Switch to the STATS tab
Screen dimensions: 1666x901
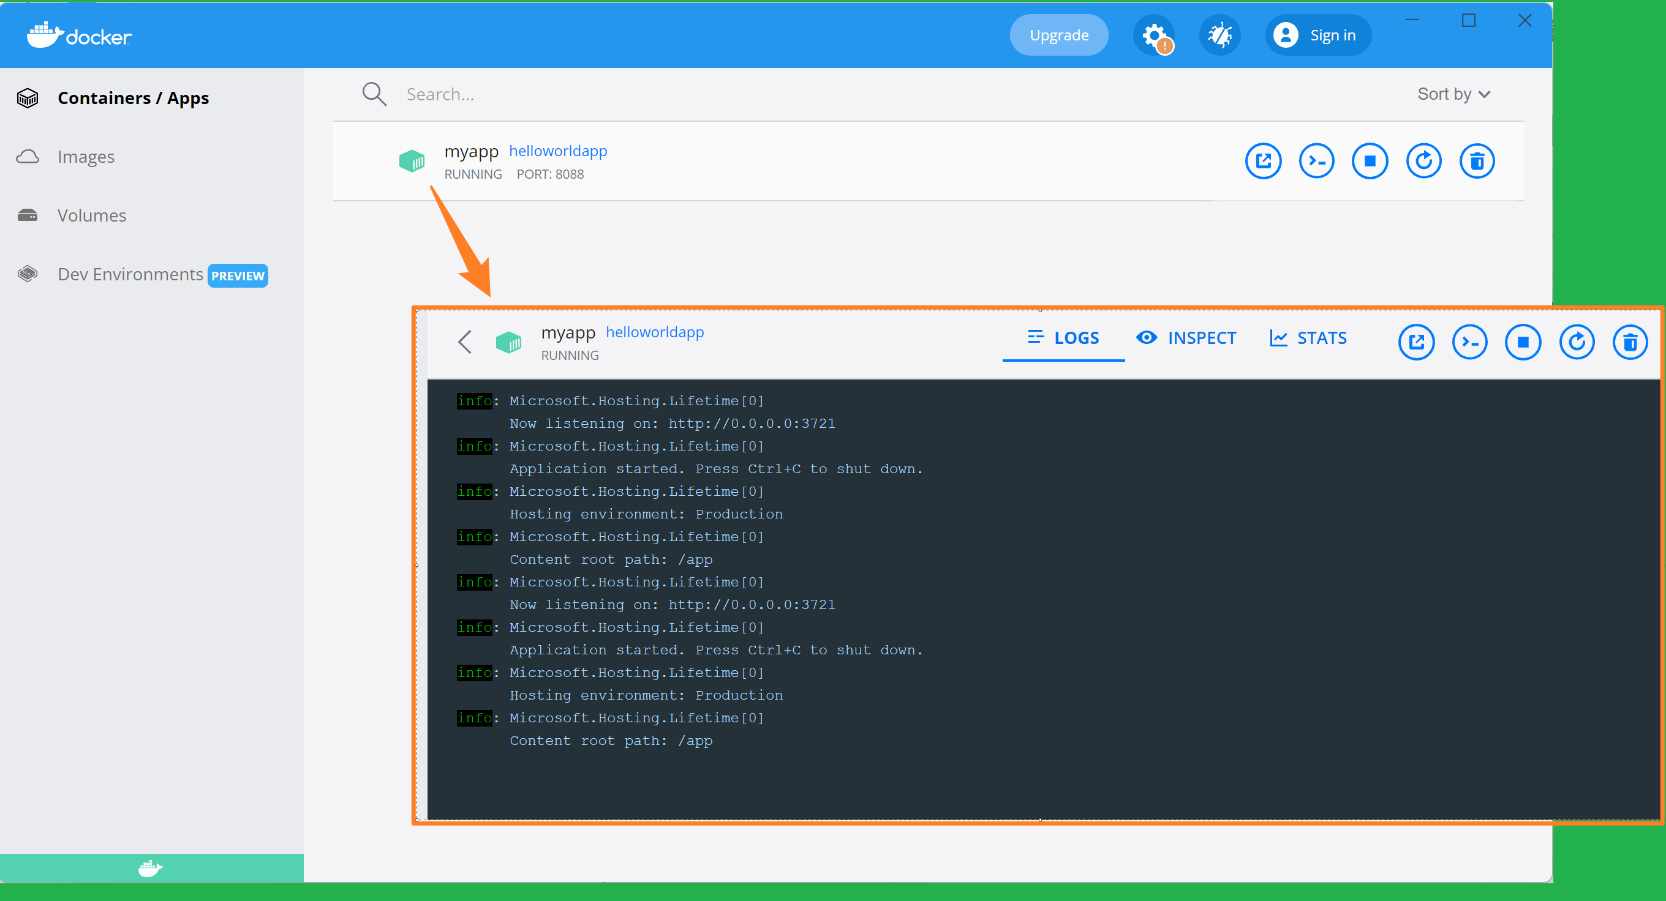pyautogui.click(x=1308, y=338)
